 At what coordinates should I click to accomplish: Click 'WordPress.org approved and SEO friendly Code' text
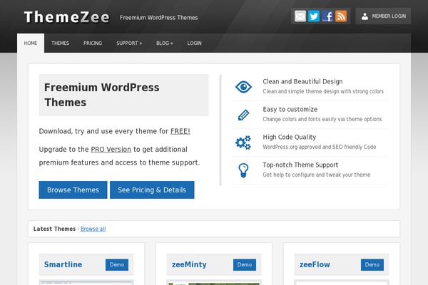320,147
